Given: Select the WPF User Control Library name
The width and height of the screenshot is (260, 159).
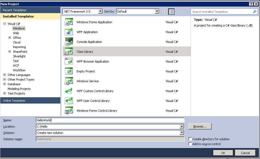Looking at the screenshot, I should pyautogui.click(x=93, y=101).
